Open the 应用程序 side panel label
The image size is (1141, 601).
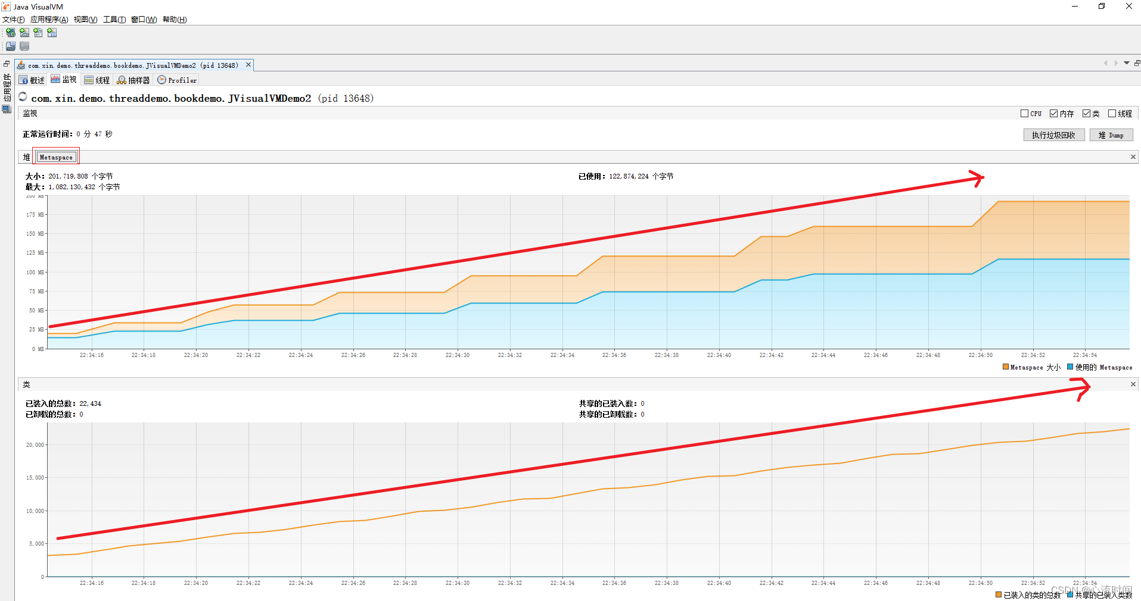click(7, 87)
